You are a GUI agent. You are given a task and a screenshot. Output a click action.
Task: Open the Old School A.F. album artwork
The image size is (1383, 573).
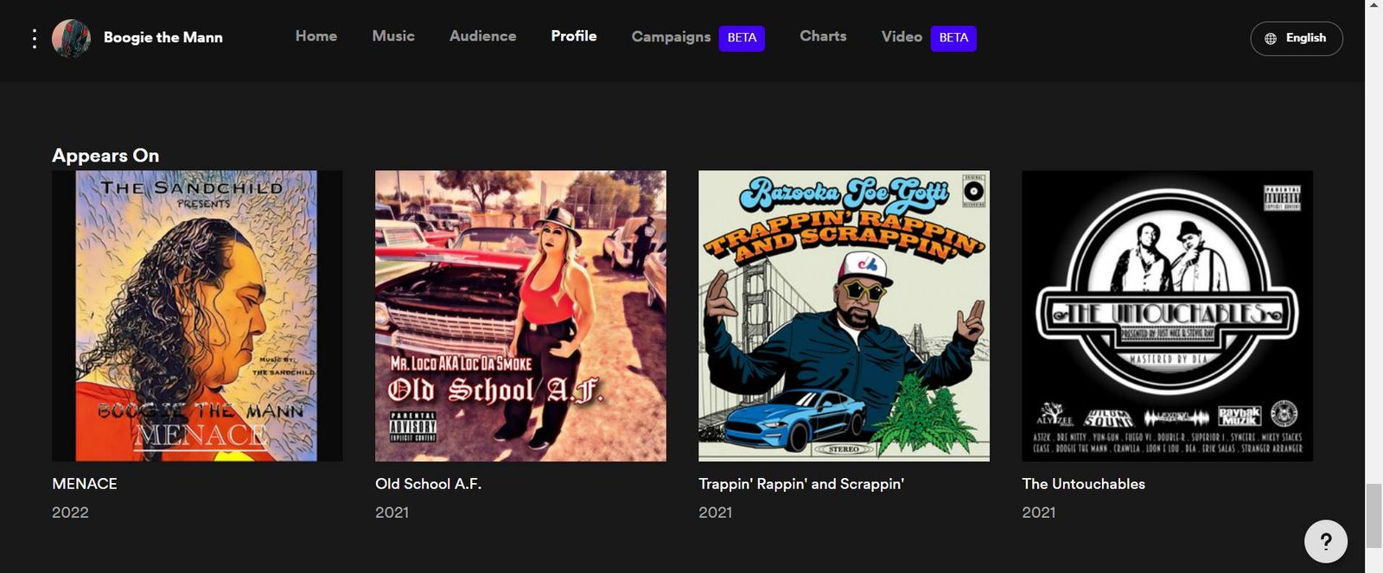(520, 315)
